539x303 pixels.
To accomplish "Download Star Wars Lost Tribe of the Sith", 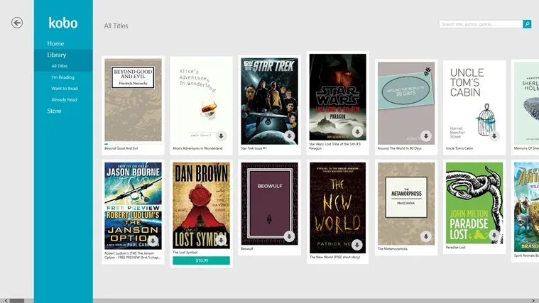I will 357,131.
